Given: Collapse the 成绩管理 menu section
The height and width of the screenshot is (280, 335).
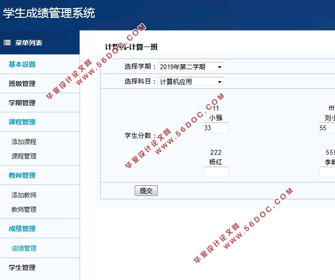Looking at the screenshot, I should (22, 229).
